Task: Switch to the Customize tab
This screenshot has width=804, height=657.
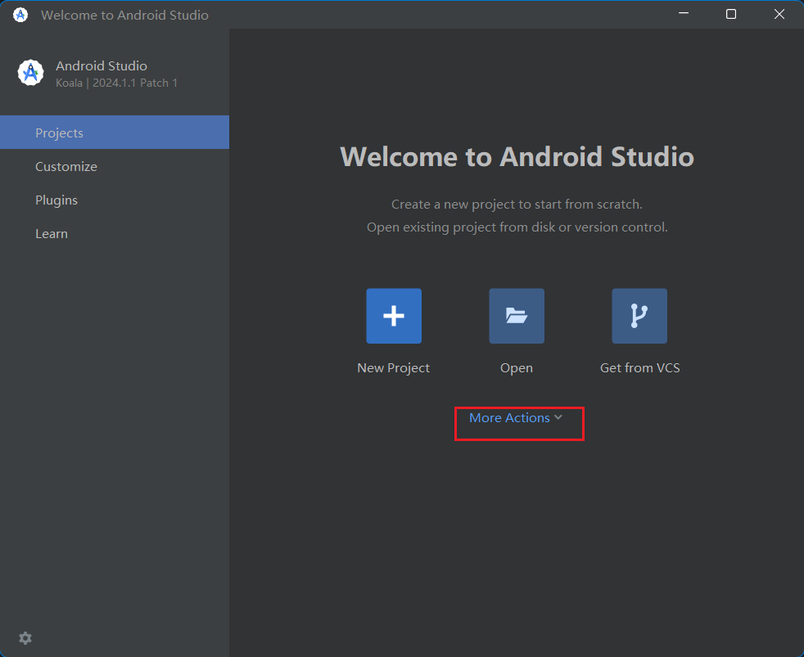Action: pos(115,167)
